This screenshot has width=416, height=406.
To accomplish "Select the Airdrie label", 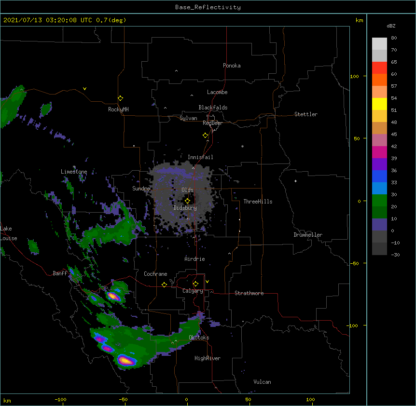I will click(194, 259).
